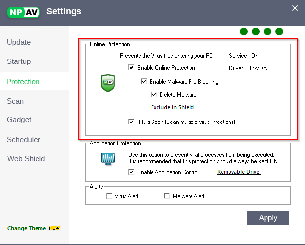Viewport: 305px width, 245px height.
Task: Open the Exclude in Shield link
Action: point(172,107)
